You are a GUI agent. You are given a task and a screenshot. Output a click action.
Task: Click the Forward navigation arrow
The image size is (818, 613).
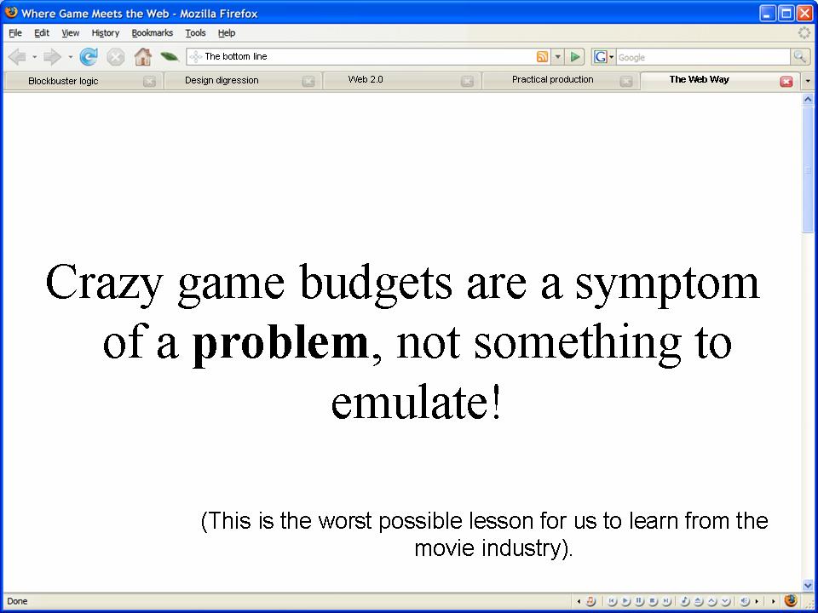(x=52, y=57)
